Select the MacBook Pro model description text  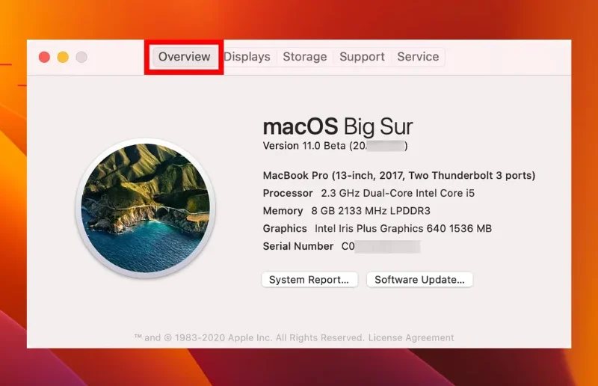[399, 175]
